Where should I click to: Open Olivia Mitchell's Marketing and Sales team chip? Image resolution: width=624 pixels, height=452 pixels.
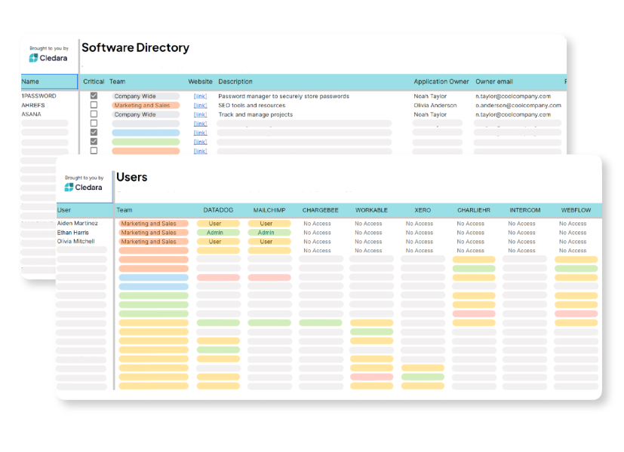(x=153, y=242)
